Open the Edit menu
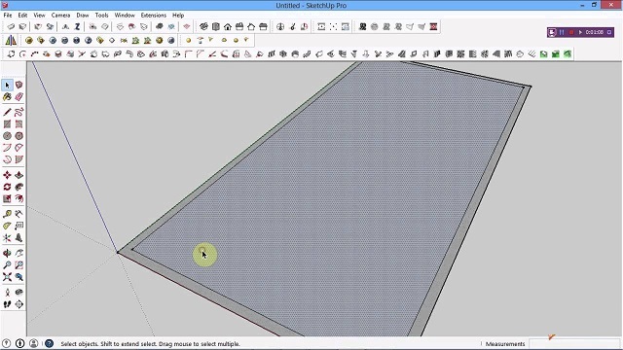Image resolution: width=623 pixels, height=350 pixels. pos(22,16)
